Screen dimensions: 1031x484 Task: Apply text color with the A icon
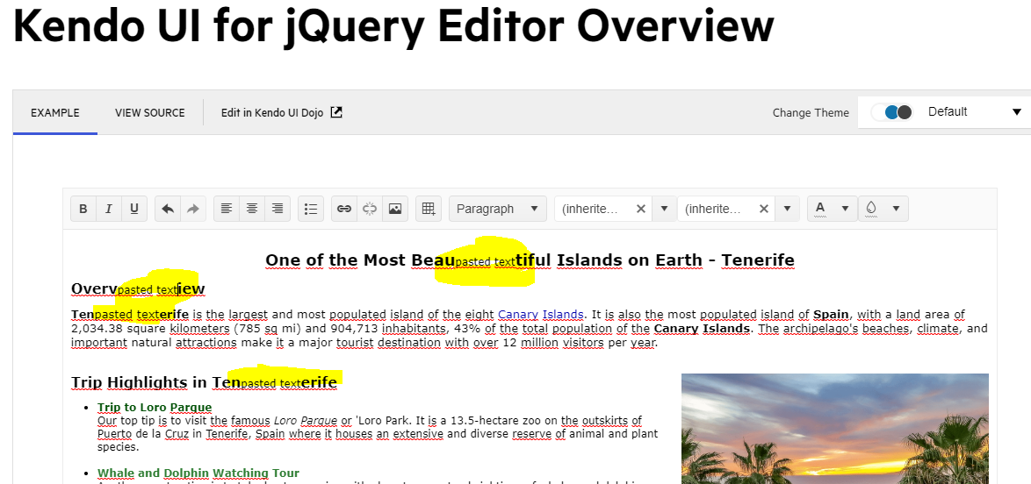(820, 209)
